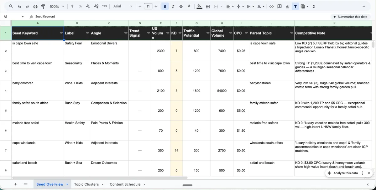
Task: Undo the last action
Action: (19, 6)
